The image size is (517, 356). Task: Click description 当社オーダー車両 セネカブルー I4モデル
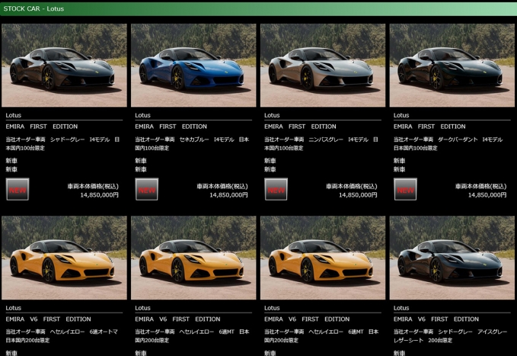coord(192,143)
